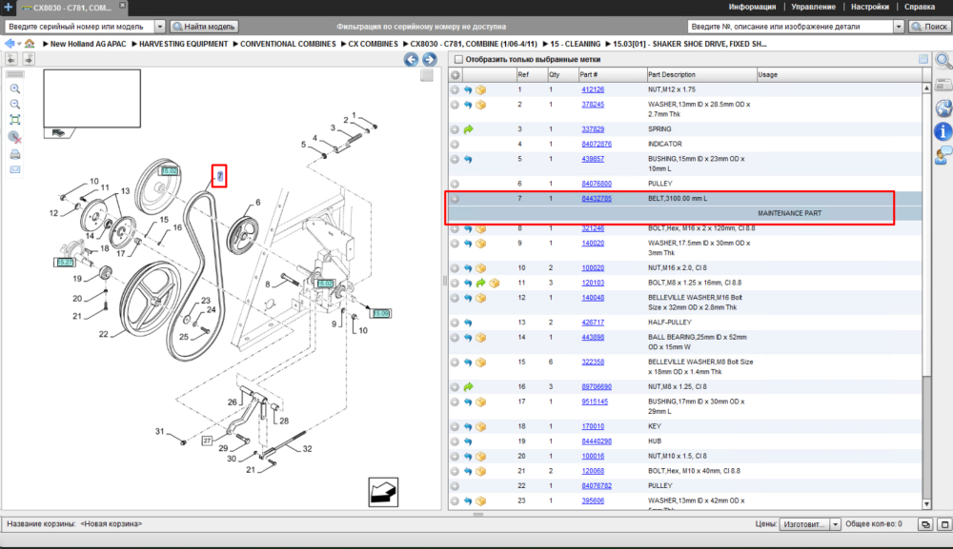The image size is (953, 549).
Task: Go to previous illustration blue arrow
Action: (x=412, y=59)
